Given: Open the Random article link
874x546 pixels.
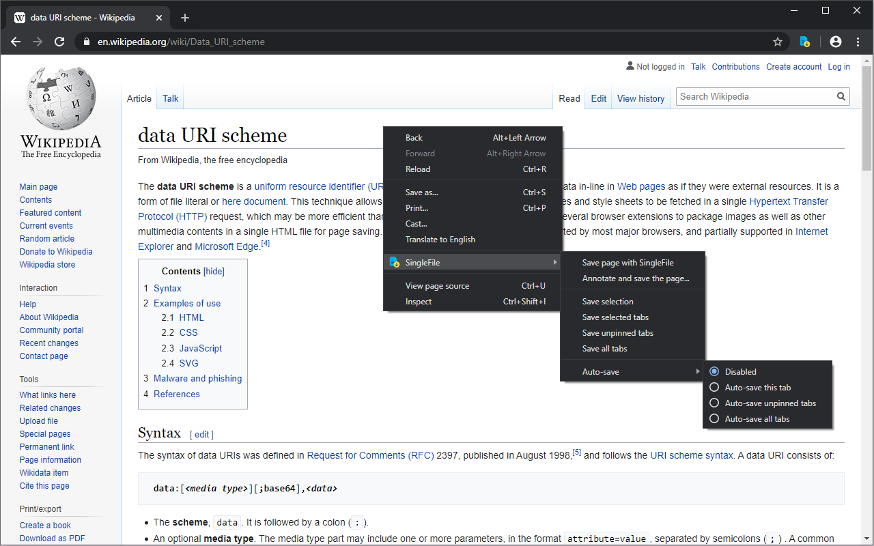Looking at the screenshot, I should pos(46,238).
